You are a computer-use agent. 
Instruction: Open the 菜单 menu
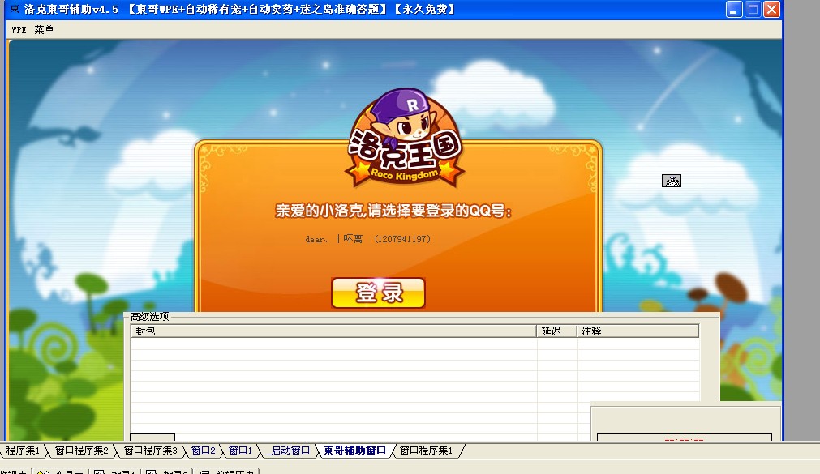(x=44, y=30)
